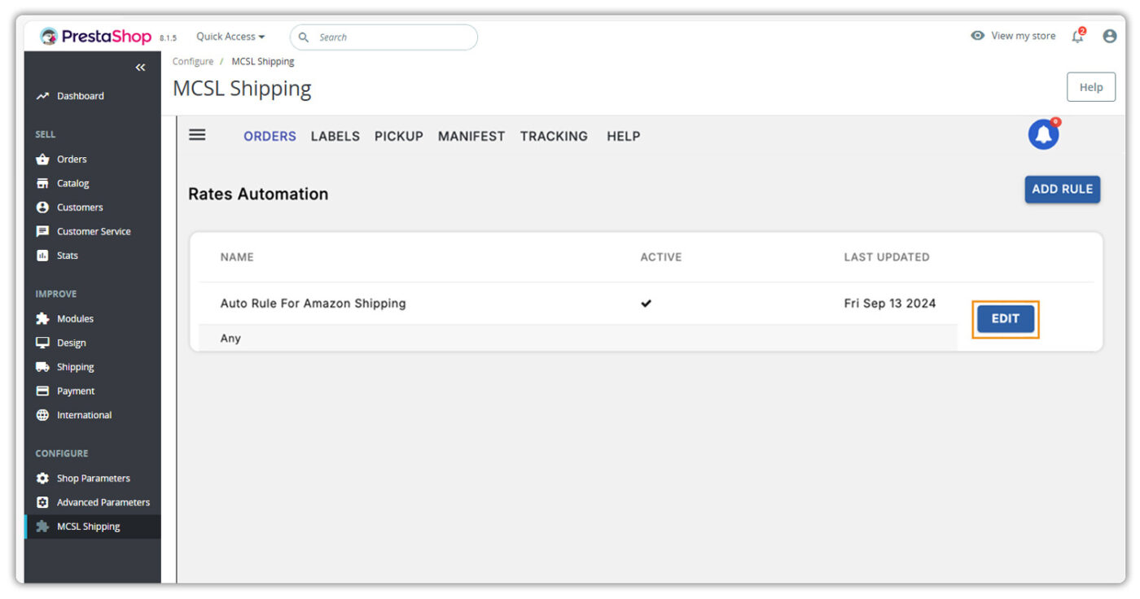Open Shop Parameters in the sidebar
Viewport: 1140px width, 599px height.
(x=92, y=479)
